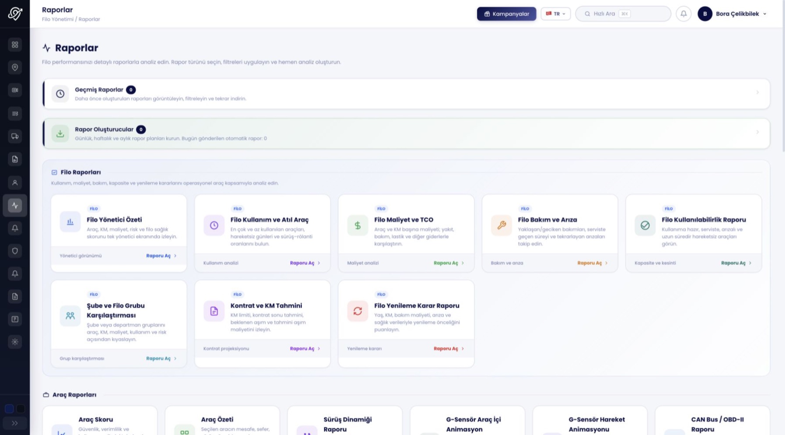The width and height of the screenshot is (785, 435).
Task: Open the shield security sidebar icon
Action: [15, 251]
